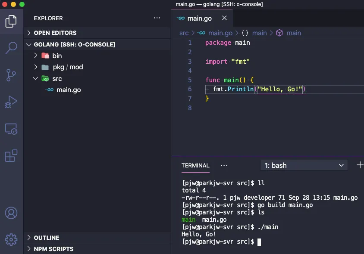
Task: Open the Remote Explorer view
Action: [x=11, y=129]
